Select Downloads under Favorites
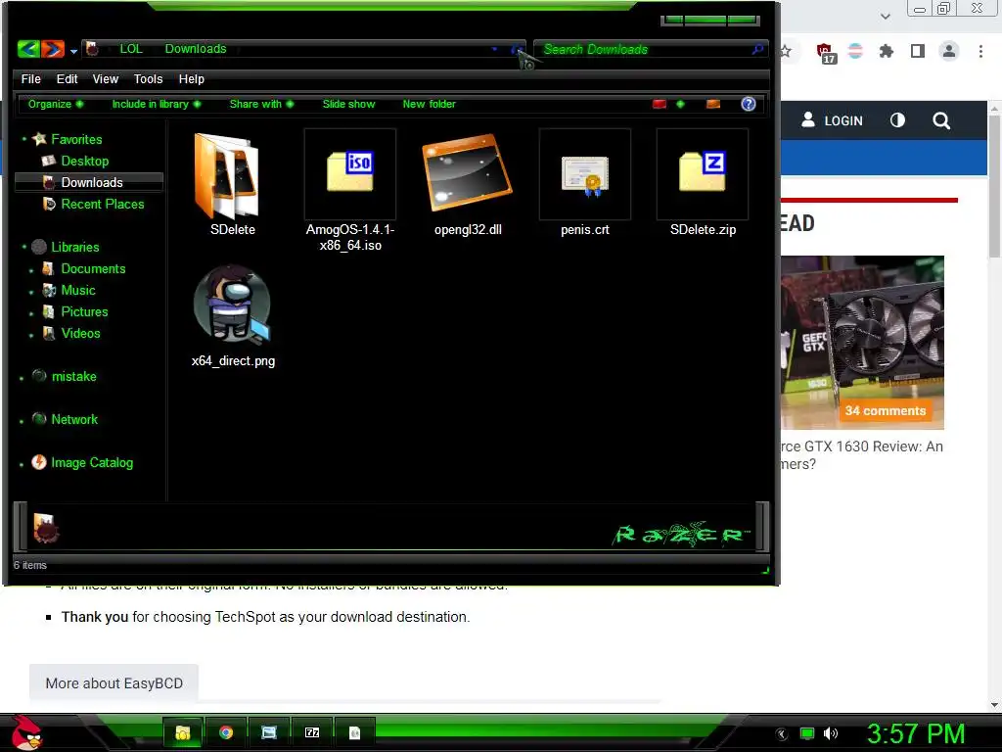This screenshot has width=1002, height=752. point(89,182)
